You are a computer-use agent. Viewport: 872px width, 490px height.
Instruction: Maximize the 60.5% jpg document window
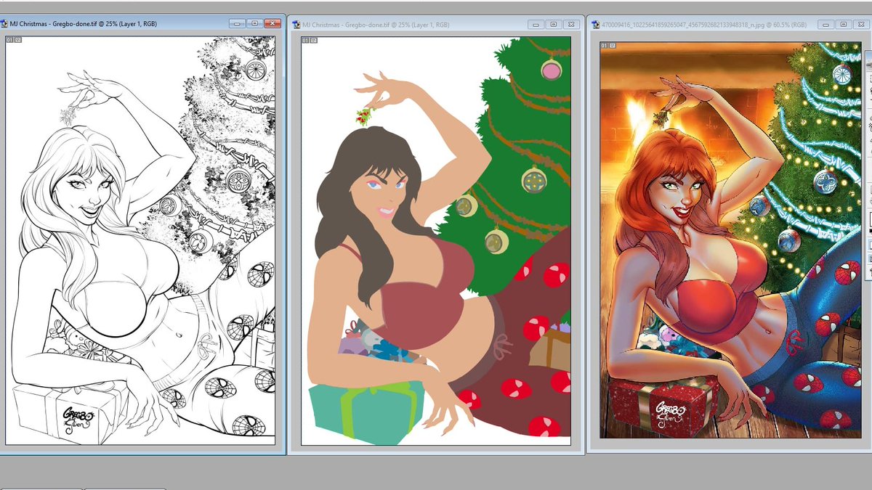coord(844,24)
